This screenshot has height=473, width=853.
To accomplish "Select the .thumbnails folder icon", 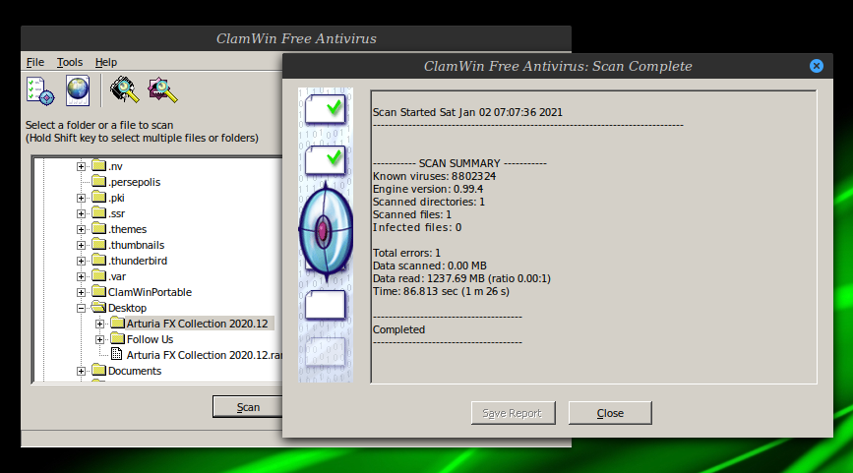I will pos(98,244).
